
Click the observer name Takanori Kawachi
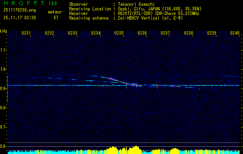tap(137, 4)
